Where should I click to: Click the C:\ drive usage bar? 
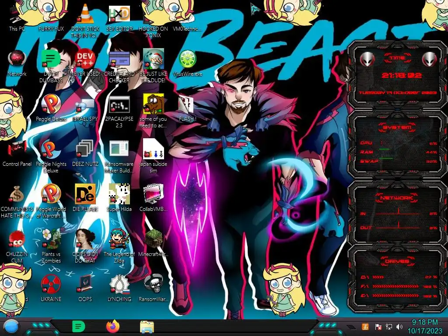click(399, 277)
